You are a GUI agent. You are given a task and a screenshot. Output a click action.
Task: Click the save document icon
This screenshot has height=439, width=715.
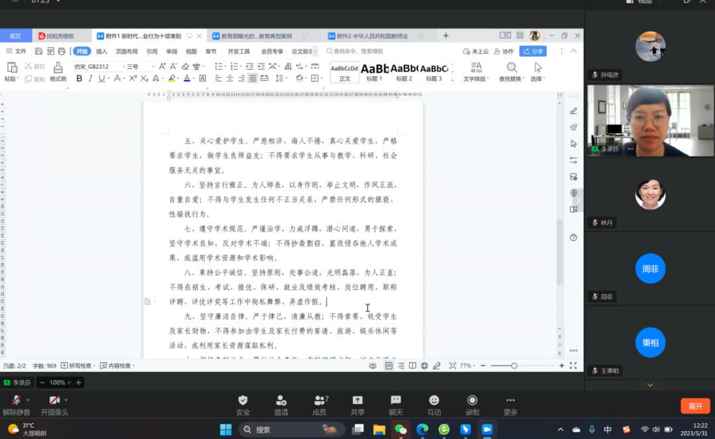[39, 51]
